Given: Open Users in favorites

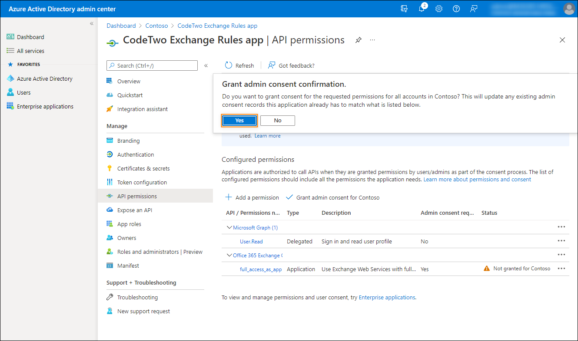Looking at the screenshot, I should (19, 92).
